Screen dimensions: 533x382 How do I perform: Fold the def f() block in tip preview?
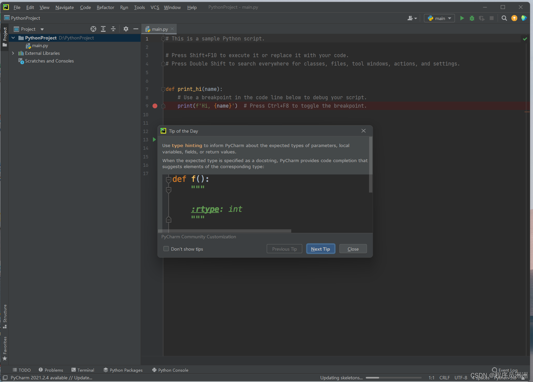[x=169, y=180]
